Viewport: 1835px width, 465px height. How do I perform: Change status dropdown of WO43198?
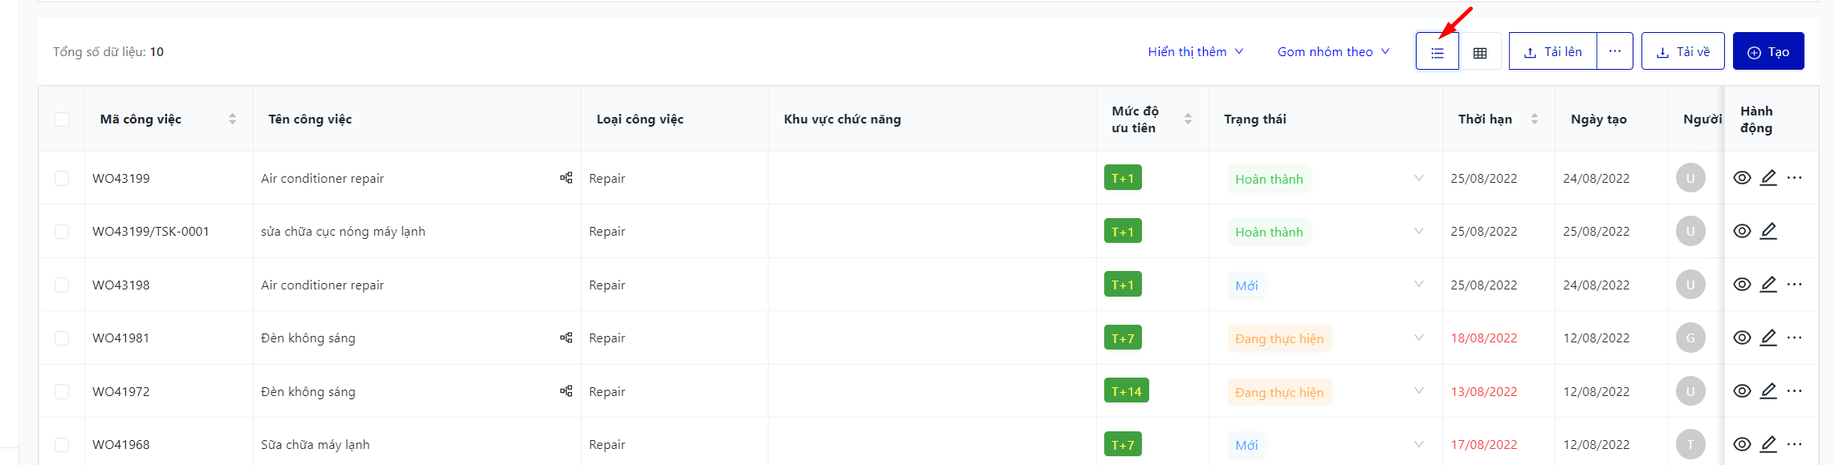[x=1418, y=285]
